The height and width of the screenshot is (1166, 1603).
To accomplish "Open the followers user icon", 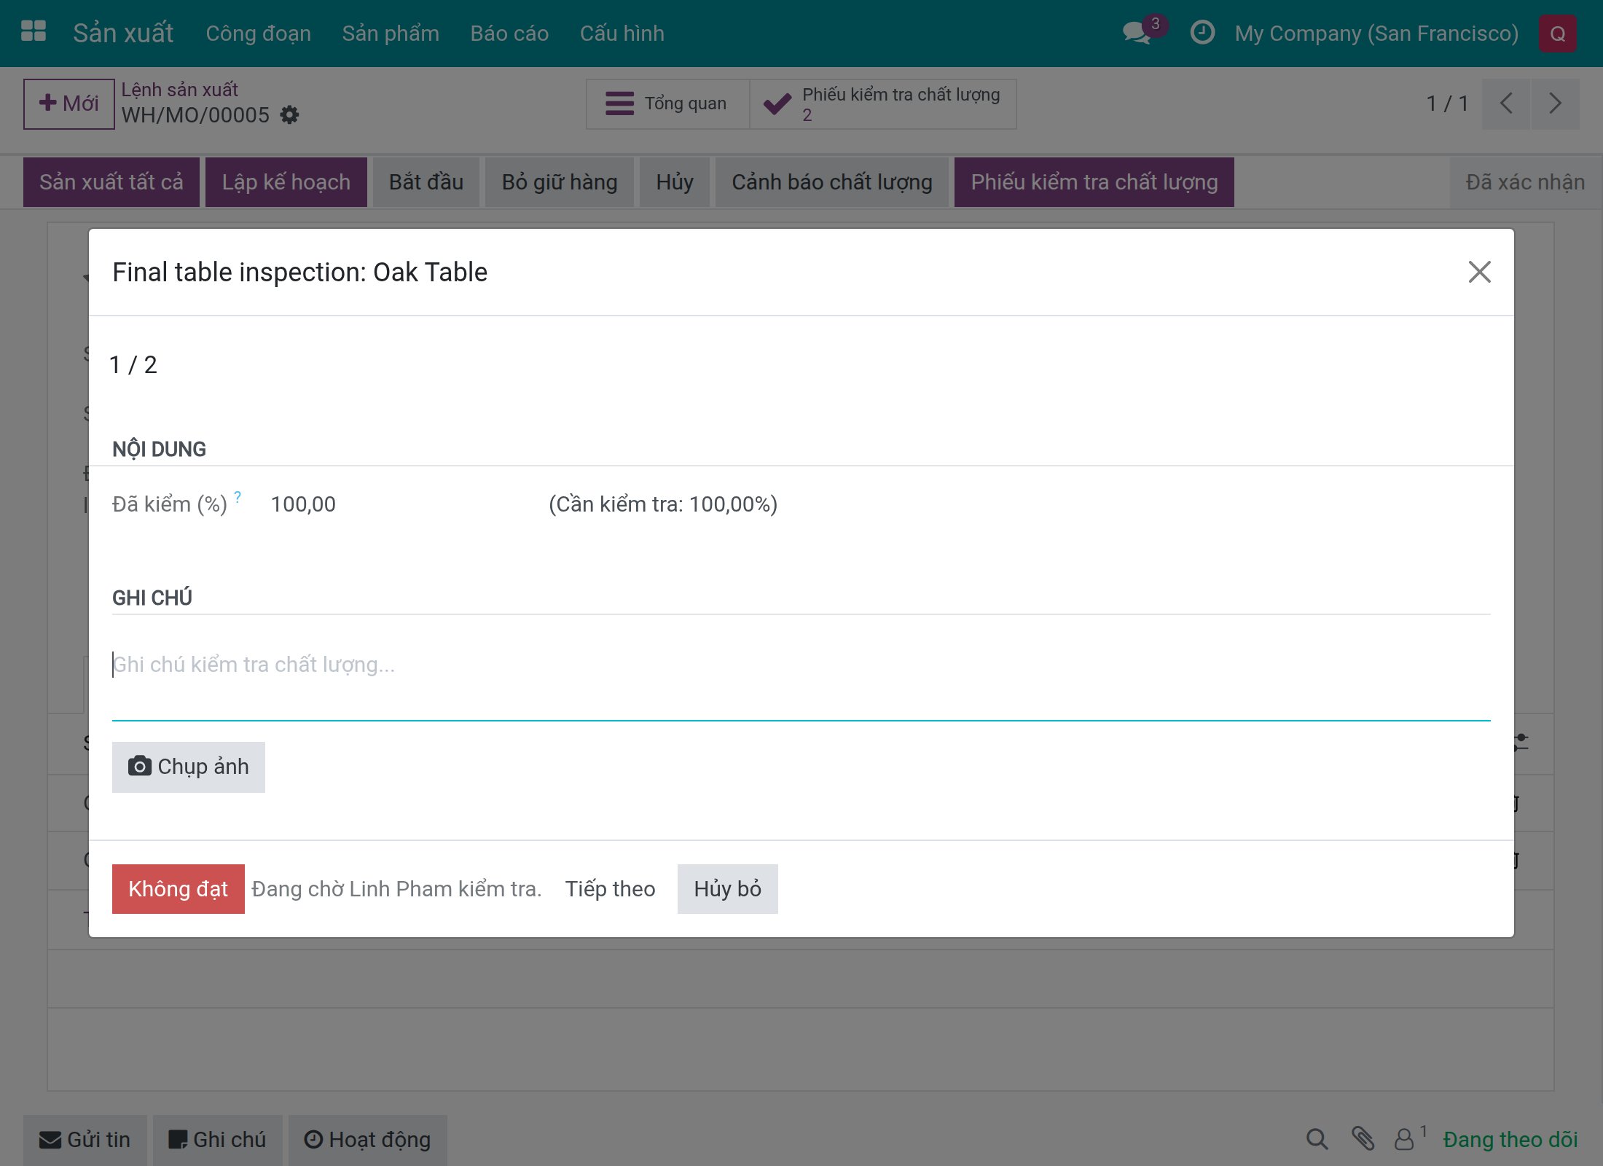I will click(1404, 1139).
